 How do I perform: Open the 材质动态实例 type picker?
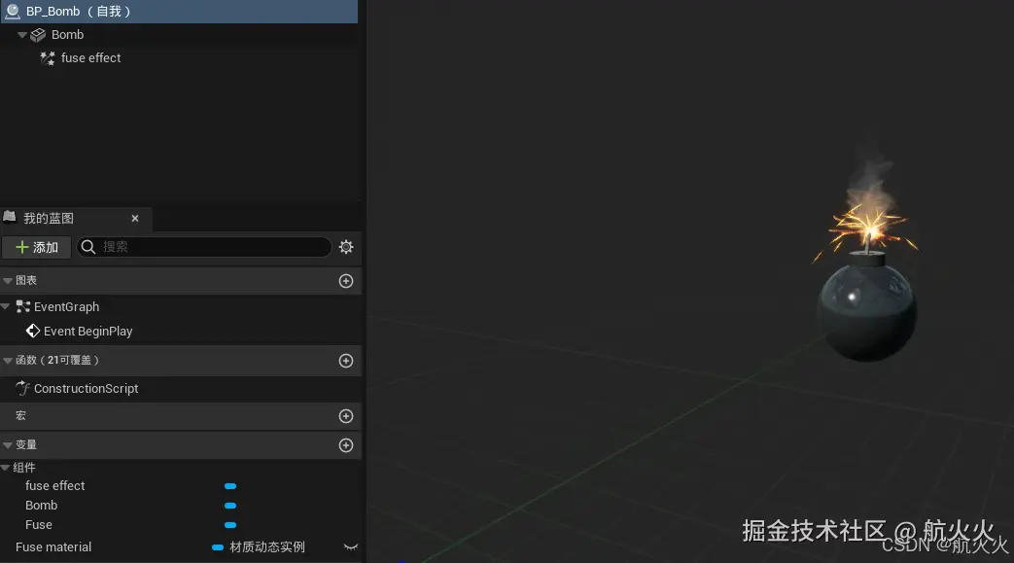tap(265, 546)
